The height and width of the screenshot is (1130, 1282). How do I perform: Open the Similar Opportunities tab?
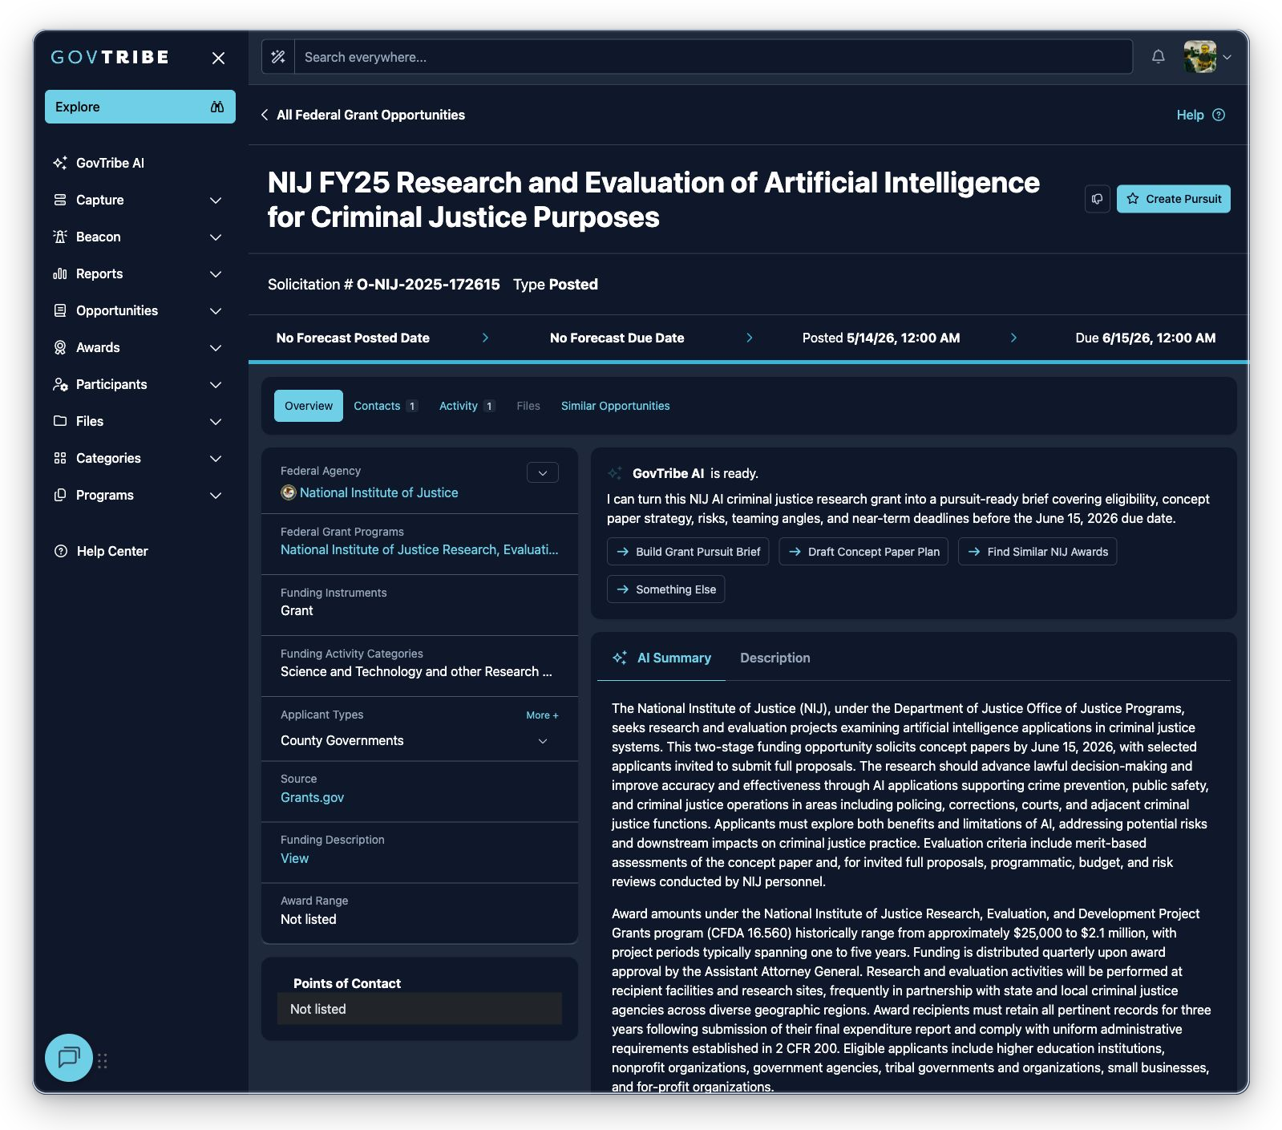pos(616,406)
